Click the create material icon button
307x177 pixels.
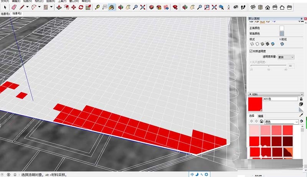tap(301, 104)
